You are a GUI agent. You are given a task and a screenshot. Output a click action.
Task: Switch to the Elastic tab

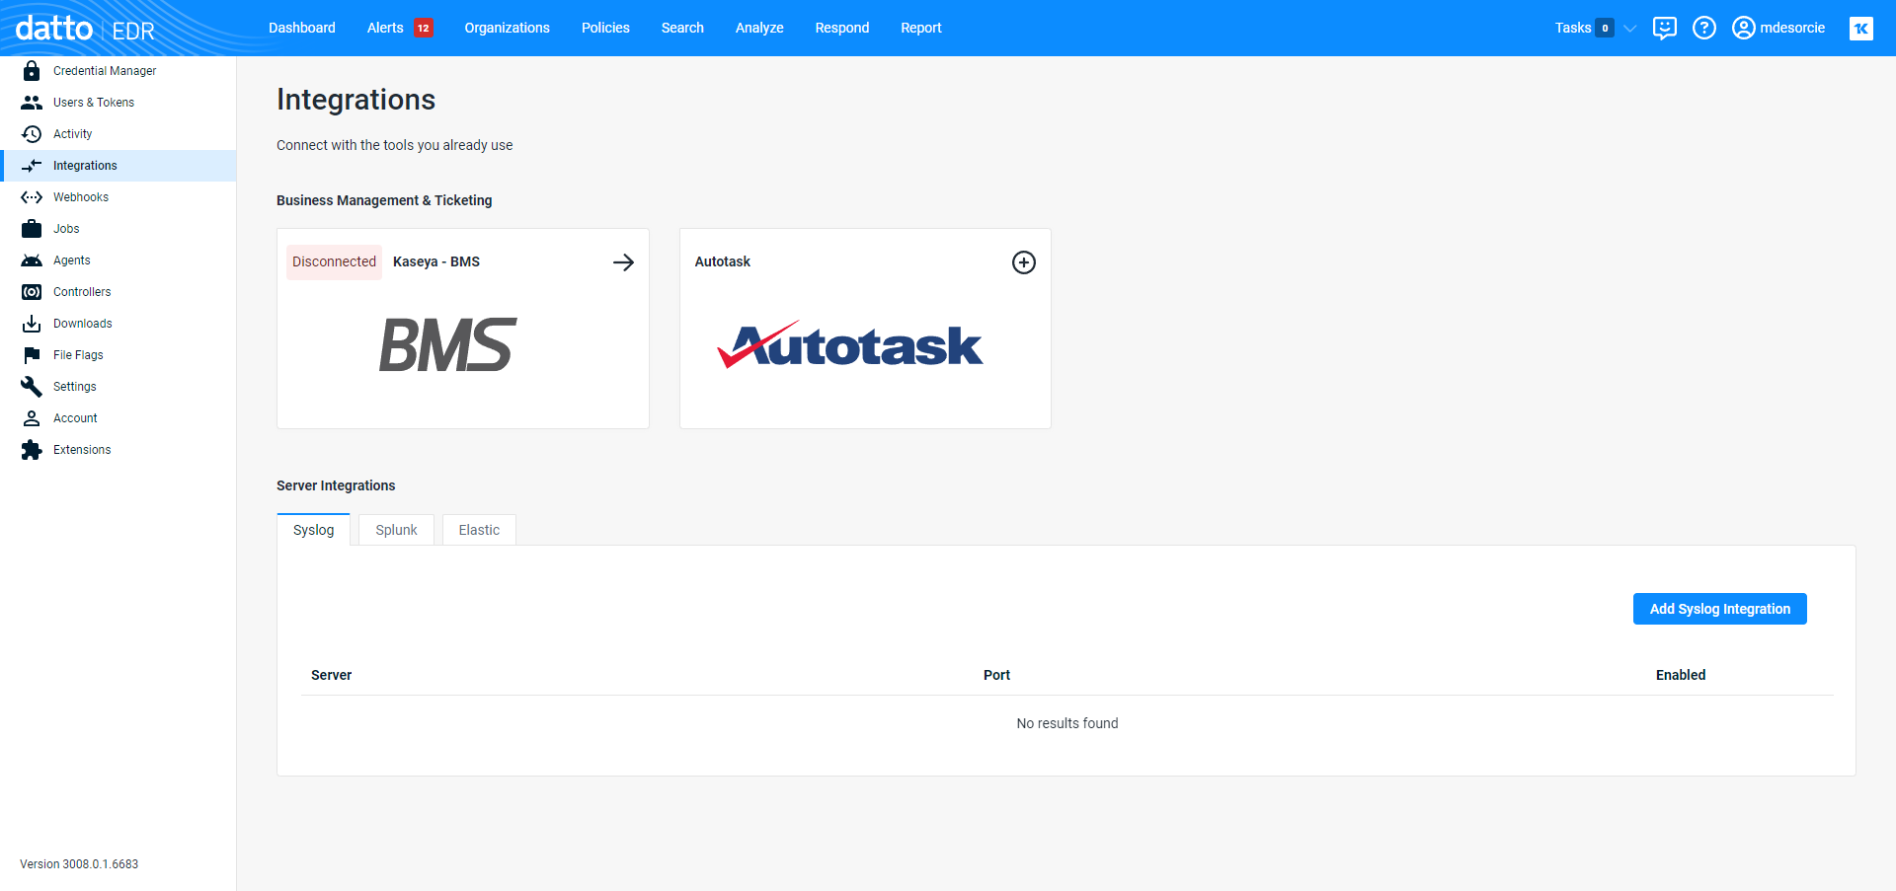[x=479, y=530]
